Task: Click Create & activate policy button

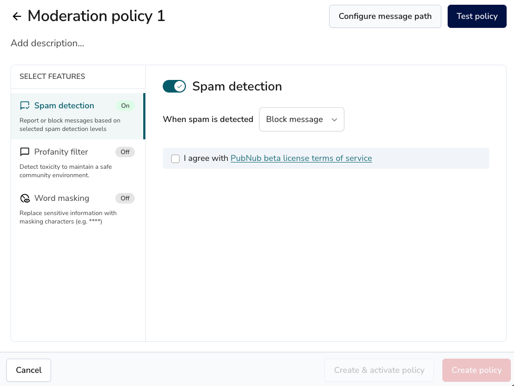Action: click(379, 370)
